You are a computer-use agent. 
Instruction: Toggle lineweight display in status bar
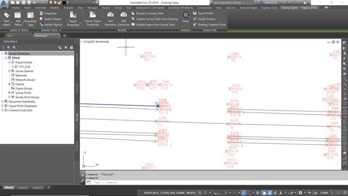258,193
